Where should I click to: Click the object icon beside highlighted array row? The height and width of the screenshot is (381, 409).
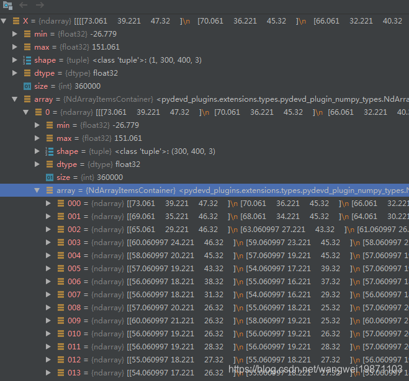coord(50,191)
